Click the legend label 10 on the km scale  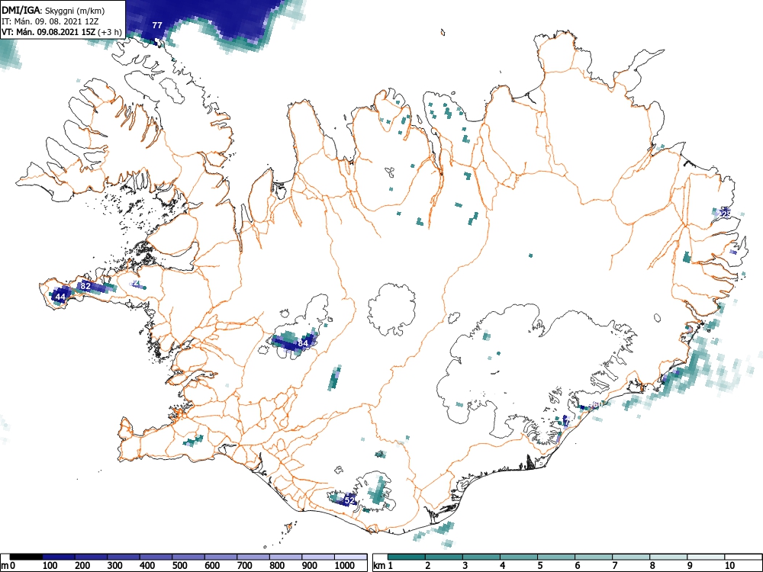pos(729,565)
